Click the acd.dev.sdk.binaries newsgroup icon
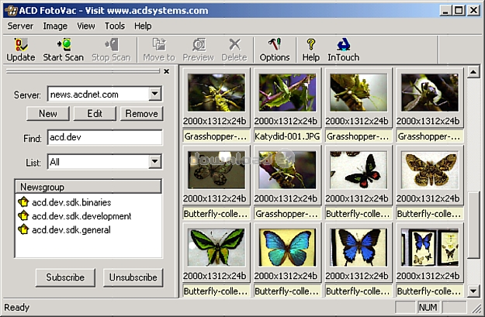Image resolution: width=485 pixels, height=317 pixels. 23,202
